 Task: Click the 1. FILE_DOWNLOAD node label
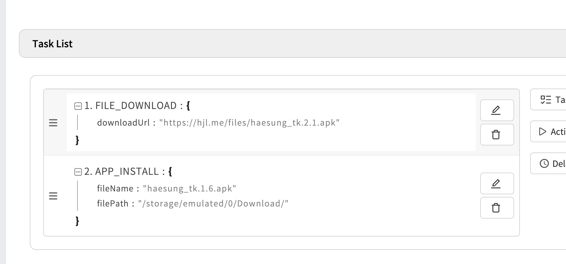(x=131, y=106)
